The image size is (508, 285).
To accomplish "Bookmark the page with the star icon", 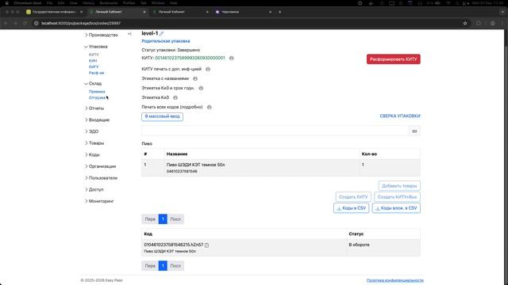I will tap(465, 23).
